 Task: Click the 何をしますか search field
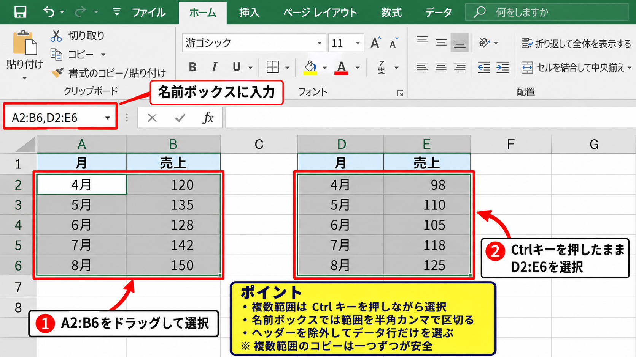point(547,12)
